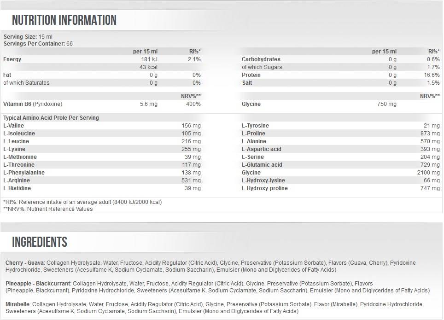
Task: Click the Carbohydrates row label
Action: pyautogui.click(x=261, y=59)
